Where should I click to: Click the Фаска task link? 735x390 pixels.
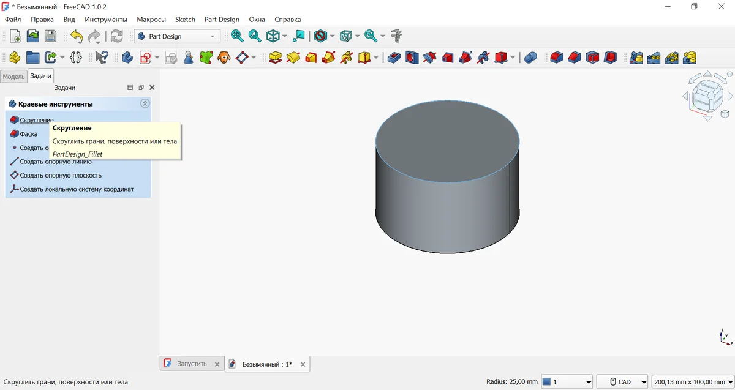[x=29, y=134]
